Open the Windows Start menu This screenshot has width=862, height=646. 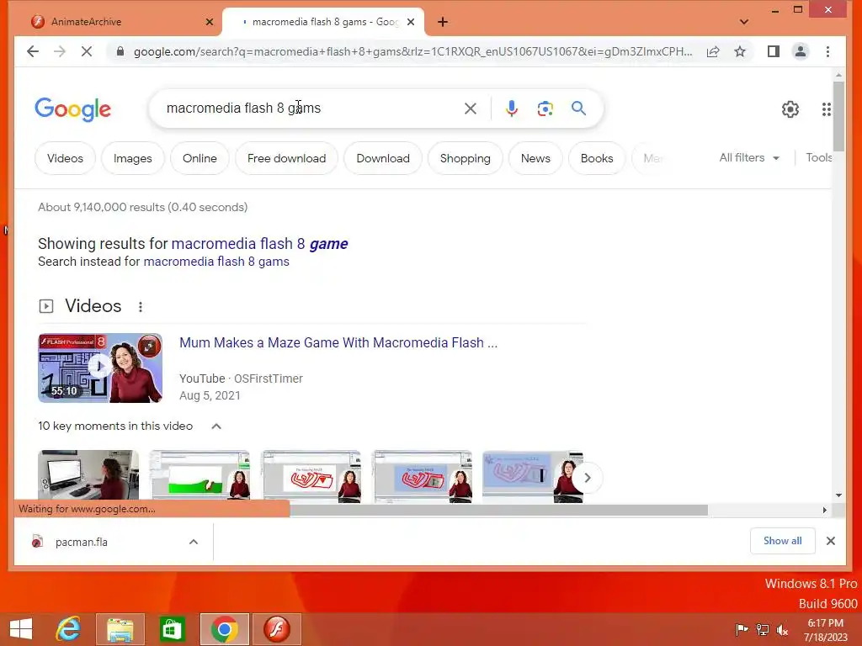21,629
